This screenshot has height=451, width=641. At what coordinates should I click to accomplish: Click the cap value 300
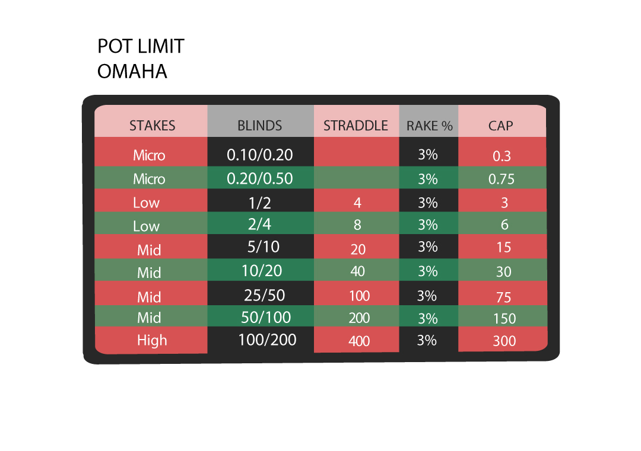tap(504, 341)
